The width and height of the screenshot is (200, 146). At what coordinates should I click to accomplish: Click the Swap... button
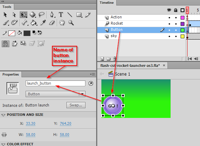point(76,105)
